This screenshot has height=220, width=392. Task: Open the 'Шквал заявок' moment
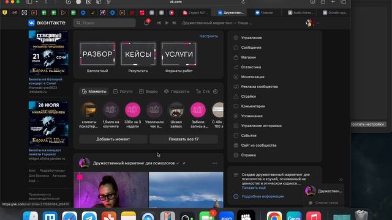176,110
